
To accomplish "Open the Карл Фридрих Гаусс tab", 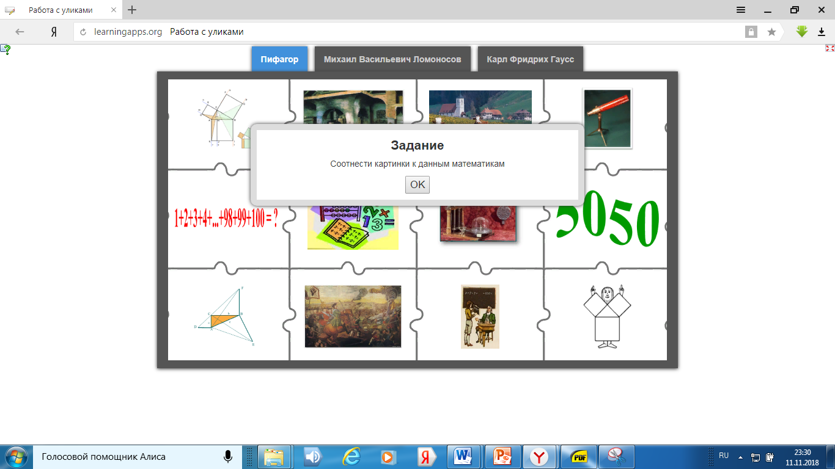I will [530, 59].
